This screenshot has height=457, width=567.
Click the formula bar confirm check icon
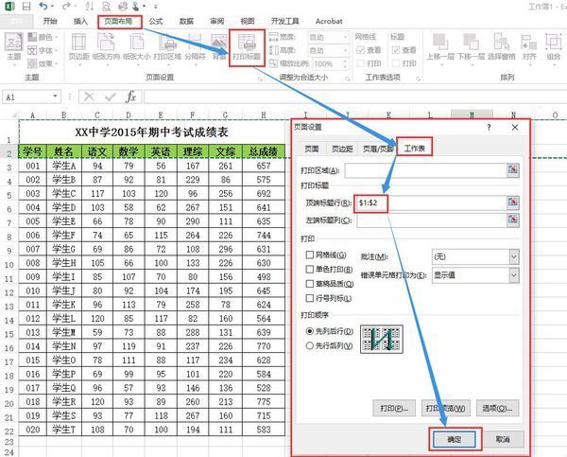pyautogui.click(x=110, y=97)
